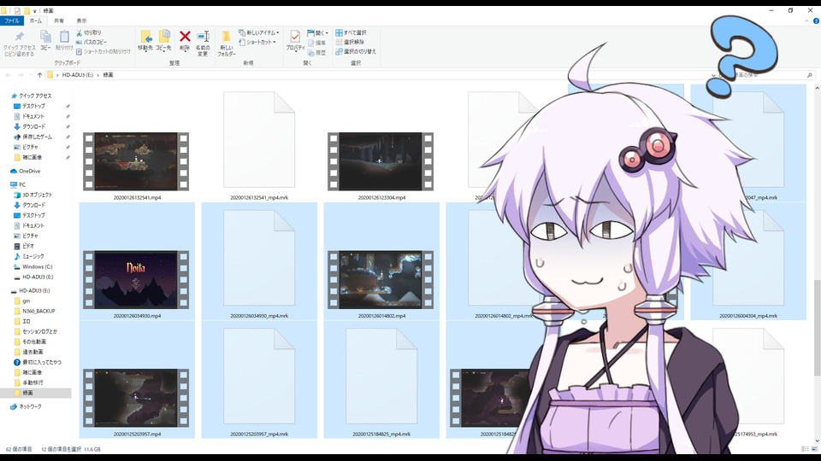
Task: Open the recent locations dropdown arrow
Action: (31, 75)
